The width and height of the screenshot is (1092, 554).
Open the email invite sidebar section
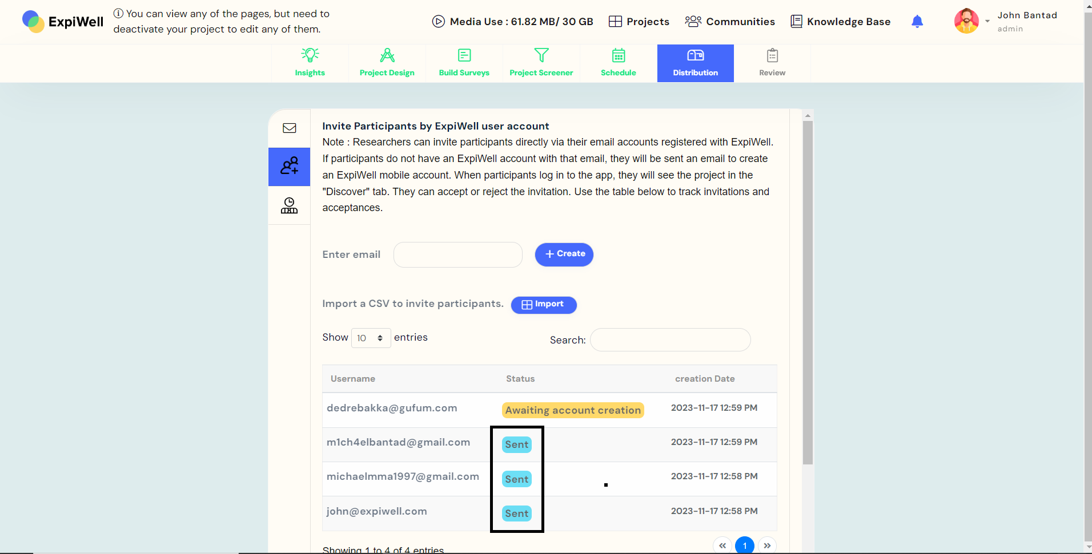290,128
